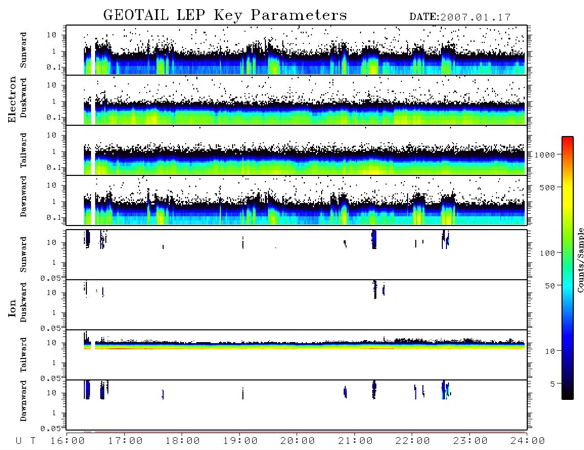This screenshot has width=584, height=450.
Task: Click the 19:00 time tick label
Action: point(240,441)
